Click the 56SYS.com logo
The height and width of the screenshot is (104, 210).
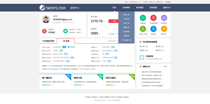(x=52, y=8)
